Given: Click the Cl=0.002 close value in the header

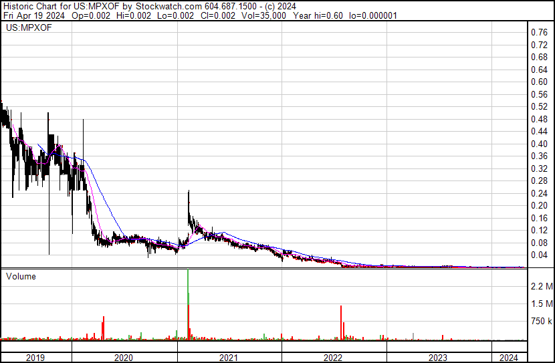Looking at the screenshot, I should [x=218, y=15].
